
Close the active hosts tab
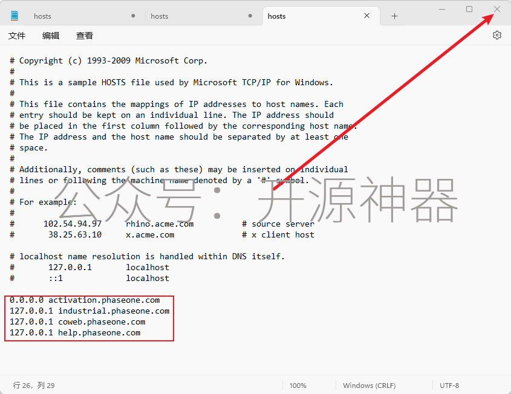click(366, 16)
